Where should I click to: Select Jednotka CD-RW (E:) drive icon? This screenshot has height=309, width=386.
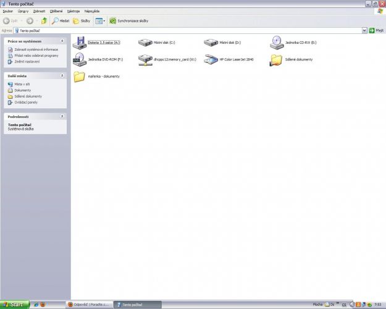point(277,43)
